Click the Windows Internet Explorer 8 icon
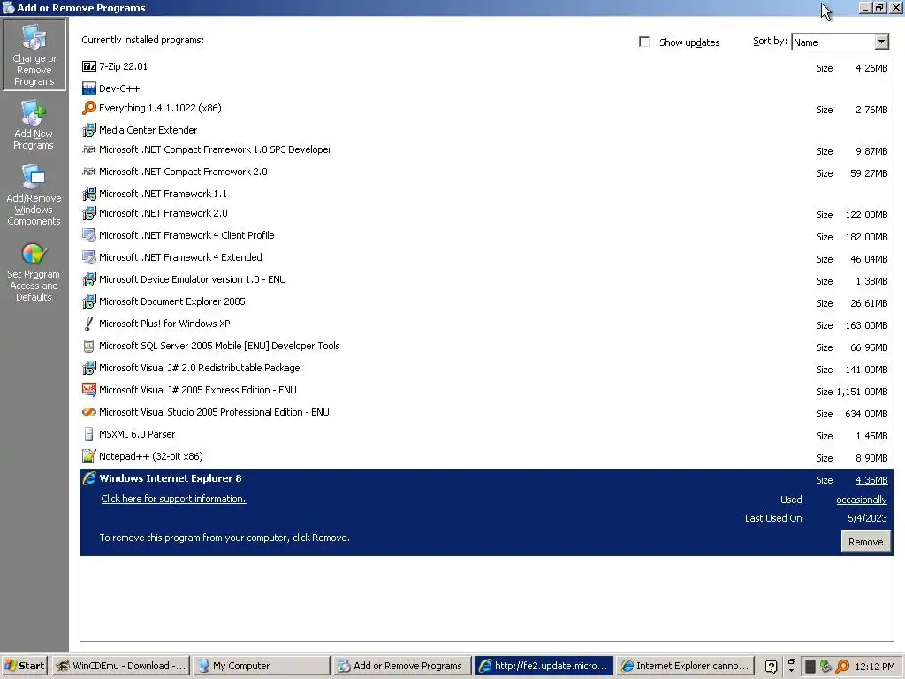The width and height of the screenshot is (905, 679). (89, 478)
